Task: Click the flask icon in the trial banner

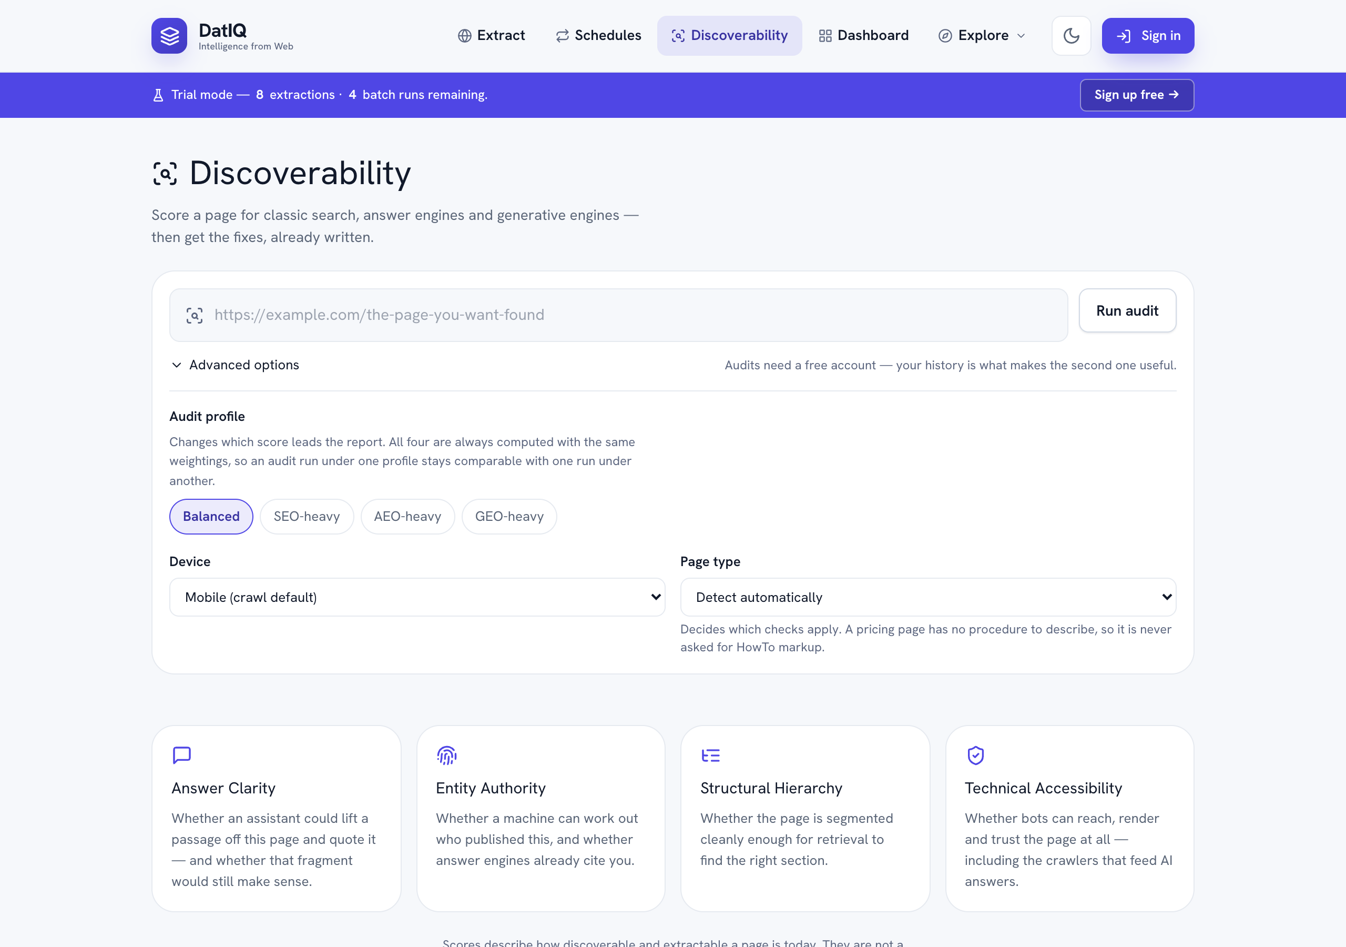Action: (158, 95)
